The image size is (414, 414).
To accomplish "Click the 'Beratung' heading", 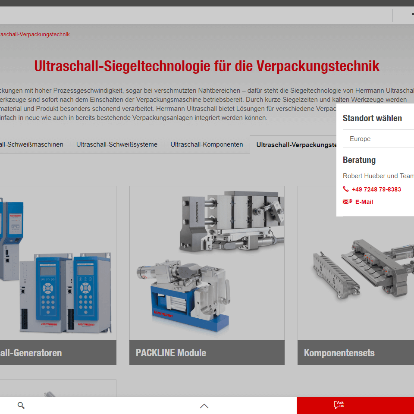I will (359, 160).
